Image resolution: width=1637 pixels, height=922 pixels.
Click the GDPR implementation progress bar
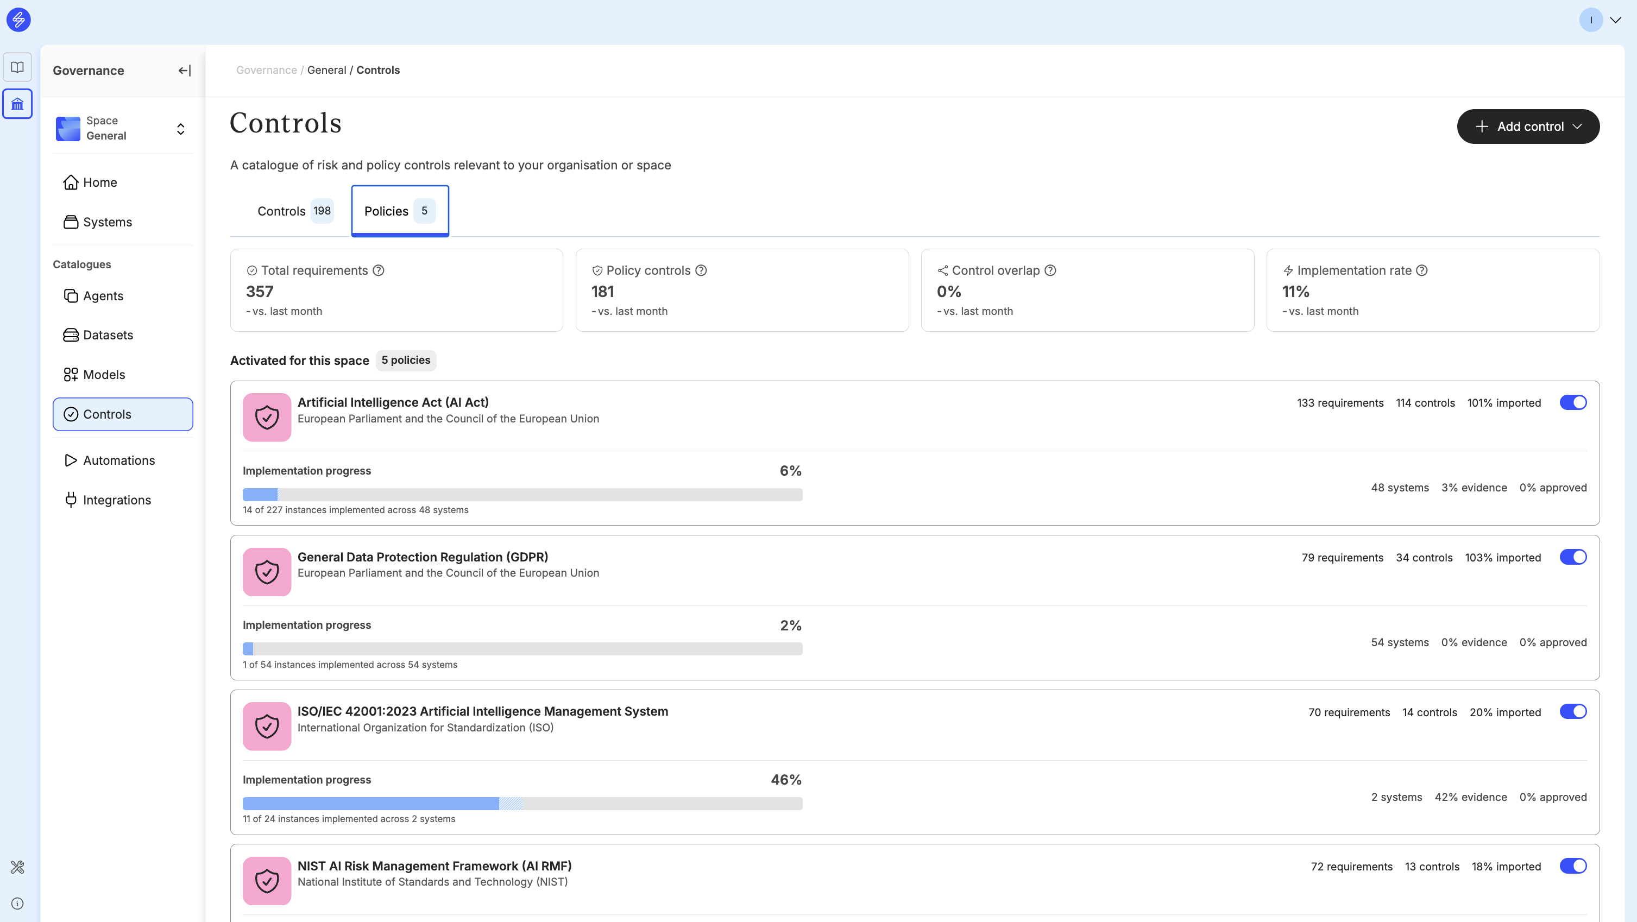[522, 649]
